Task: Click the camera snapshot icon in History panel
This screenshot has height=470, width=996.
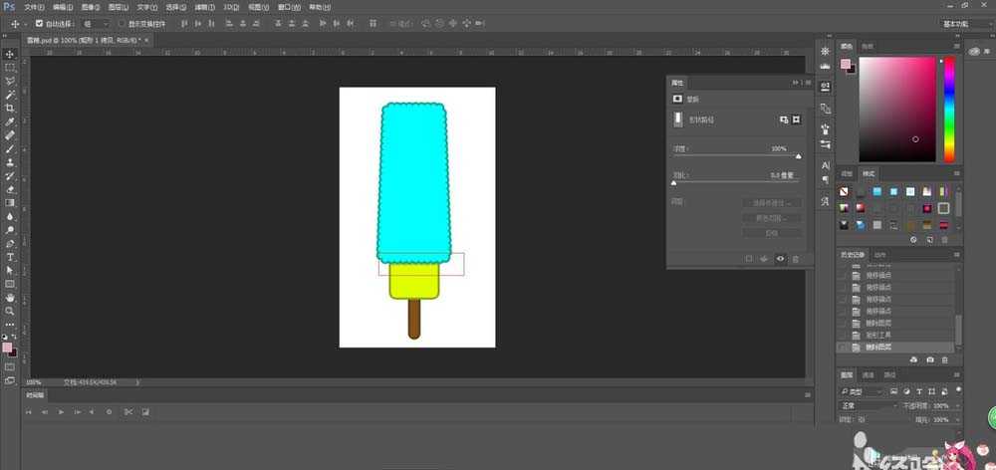Action: (x=930, y=358)
